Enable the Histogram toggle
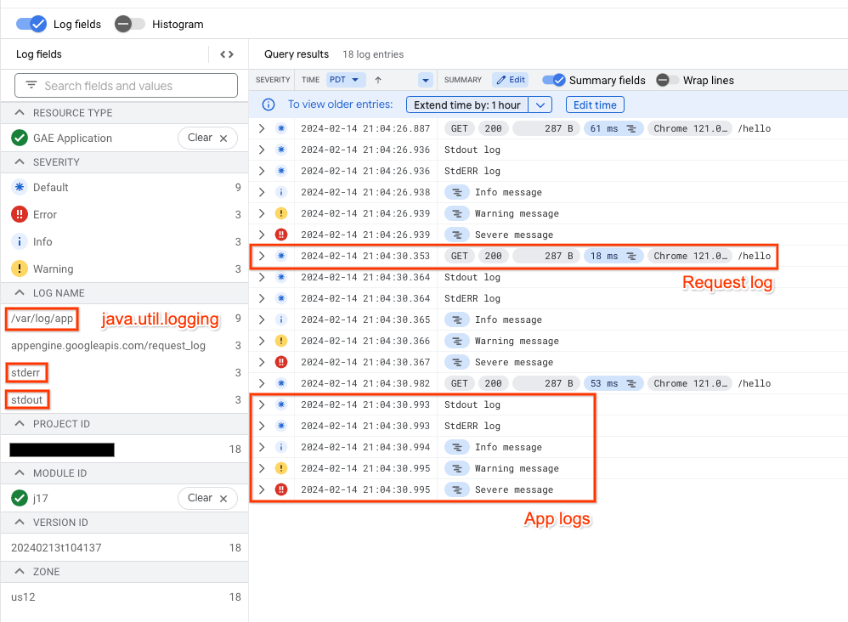848x622 pixels. click(129, 24)
